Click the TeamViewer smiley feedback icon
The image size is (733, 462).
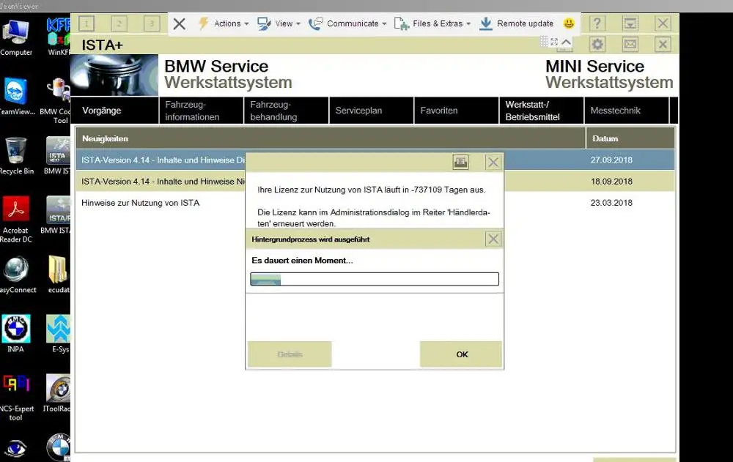click(569, 23)
